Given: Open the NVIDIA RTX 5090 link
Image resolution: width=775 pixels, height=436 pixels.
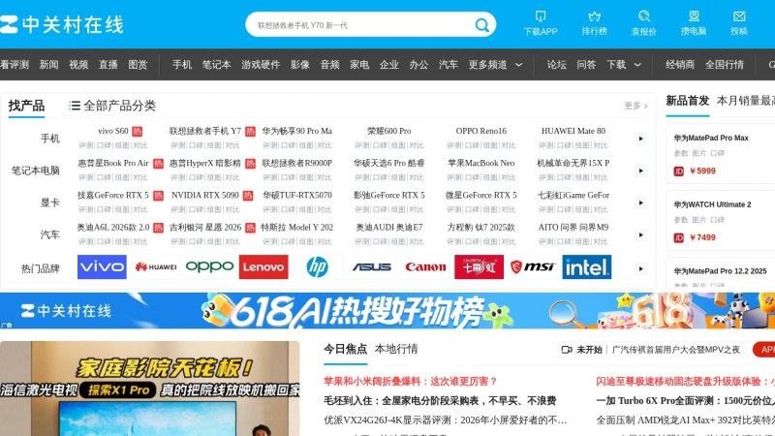Looking at the screenshot, I should coord(205,196).
